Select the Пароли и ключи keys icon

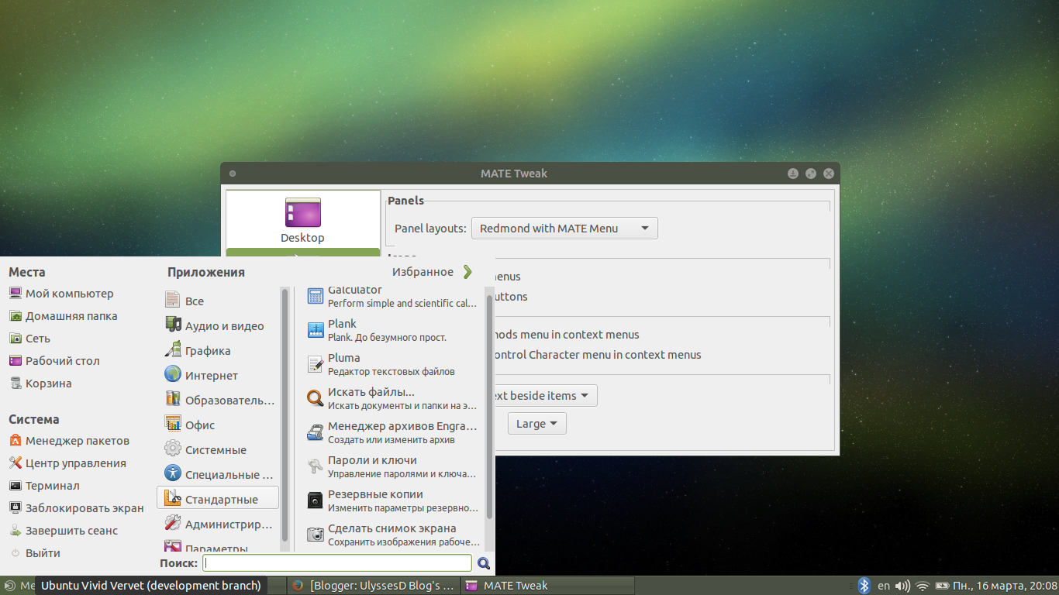tap(315, 466)
